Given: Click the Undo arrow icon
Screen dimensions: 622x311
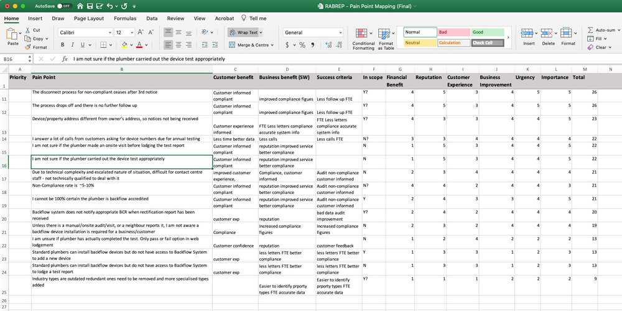Looking at the screenshot, I should [x=109, y=6].
